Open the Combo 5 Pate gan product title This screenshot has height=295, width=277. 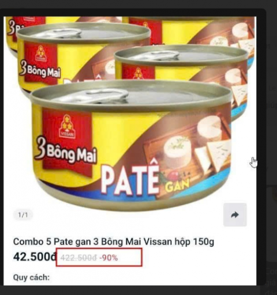114,241
